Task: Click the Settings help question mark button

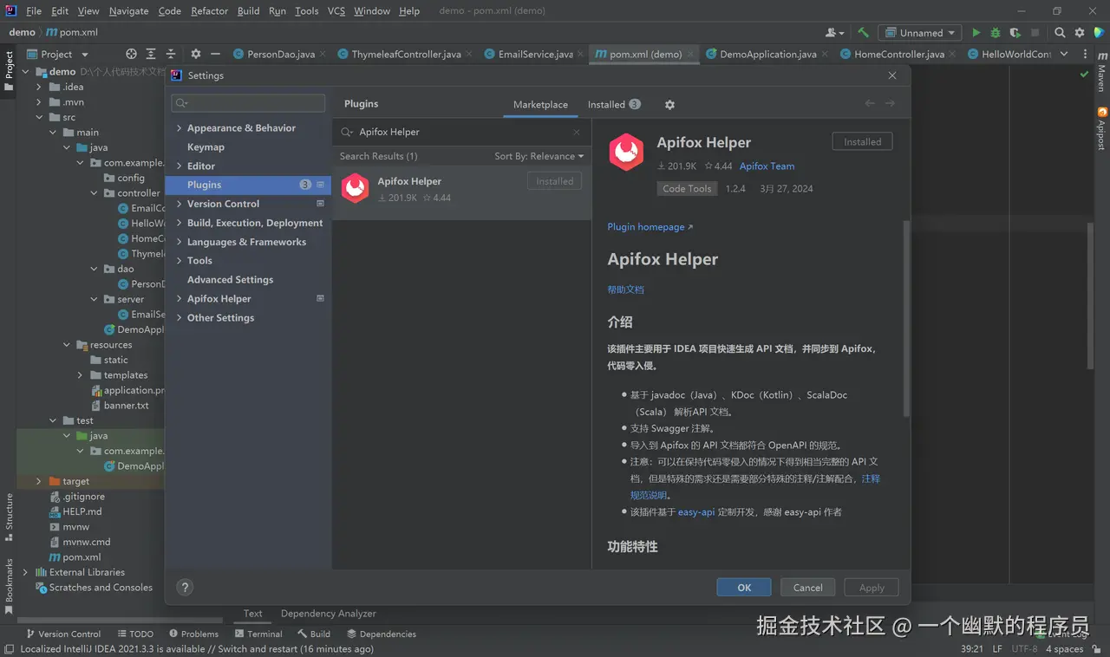Action: pyautogui.click(x=185, y=587)
